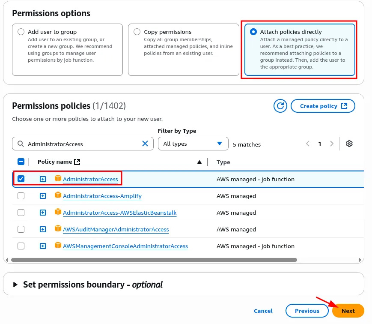Sort policies by name arrow
Image resolution: width=372 pixels, height=324 pixels.
(199, 162)
